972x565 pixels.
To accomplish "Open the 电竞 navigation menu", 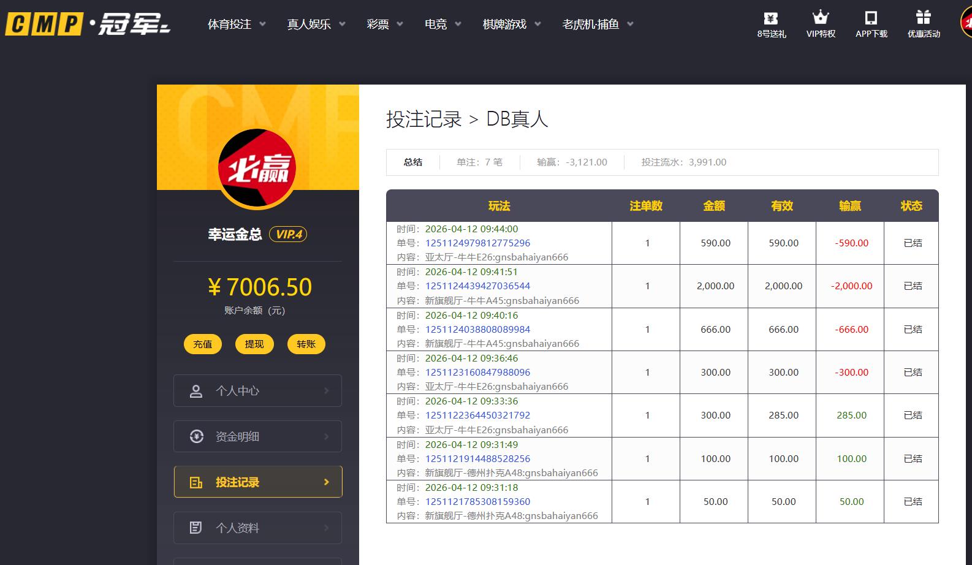I will (x=442, y=25).
